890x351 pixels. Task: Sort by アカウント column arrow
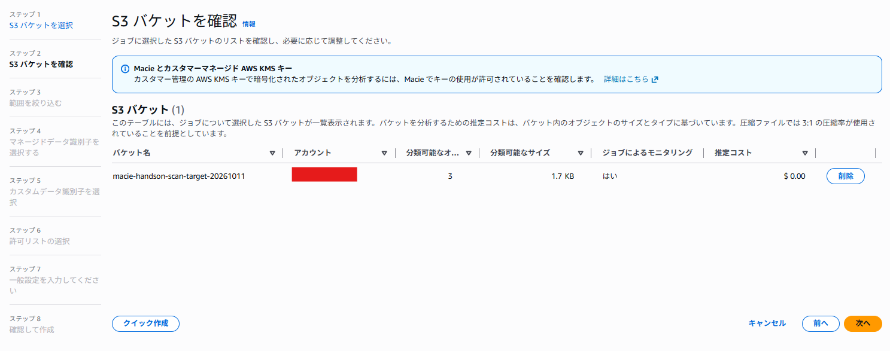(x=384, y=153)
